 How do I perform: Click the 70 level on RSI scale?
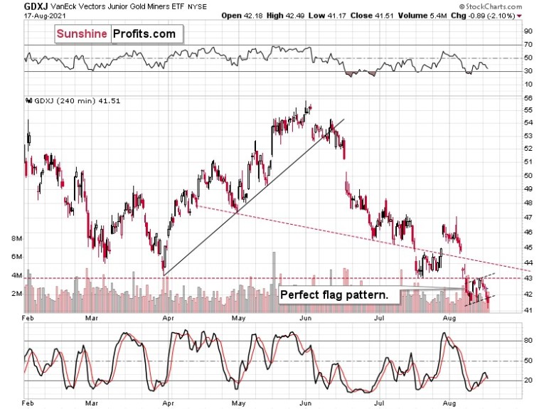528,44
